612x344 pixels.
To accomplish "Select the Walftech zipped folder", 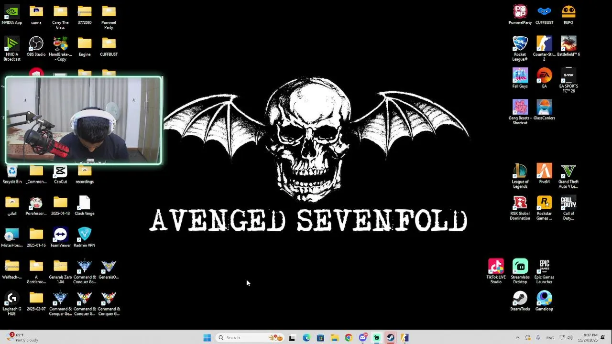I will [12, 270].
